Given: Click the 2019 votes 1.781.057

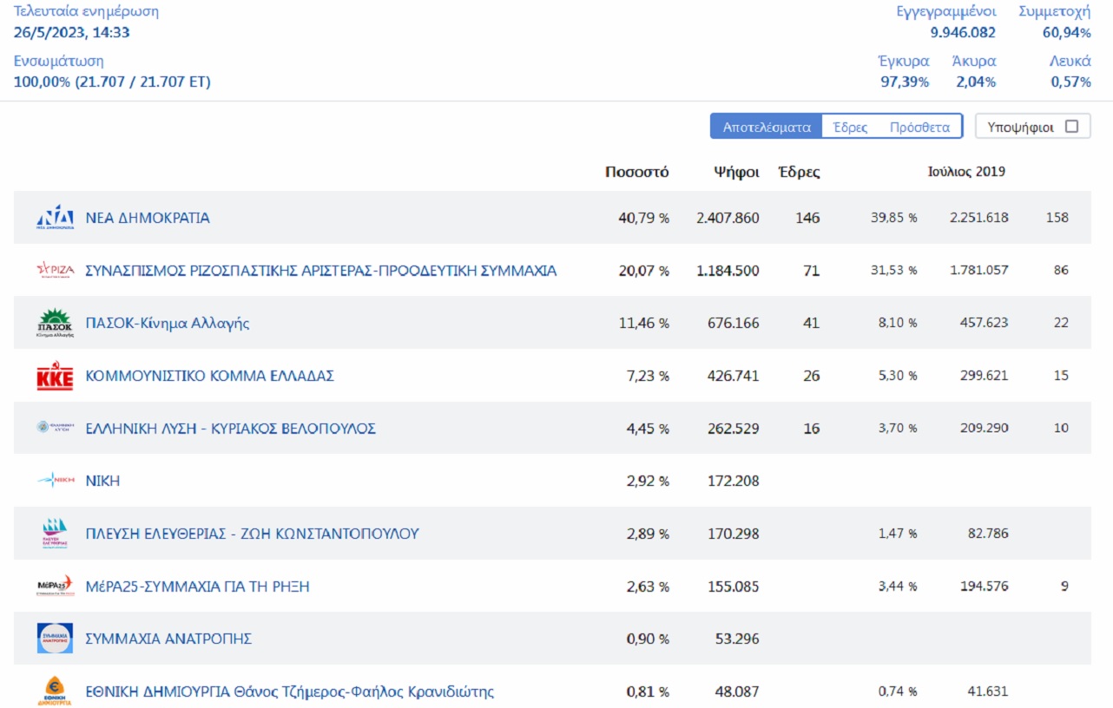Looking at the screenshot, I should pos(979,271).
